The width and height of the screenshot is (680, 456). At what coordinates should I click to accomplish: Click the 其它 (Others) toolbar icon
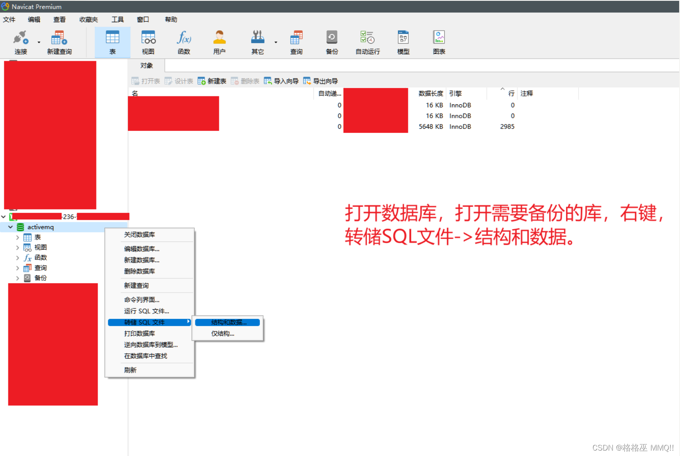(257, 38)
